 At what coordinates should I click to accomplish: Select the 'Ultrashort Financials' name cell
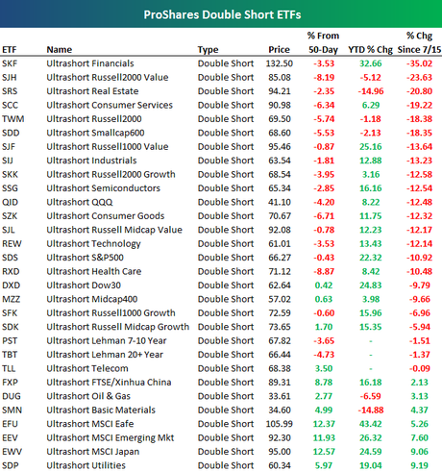pos(90,63)
